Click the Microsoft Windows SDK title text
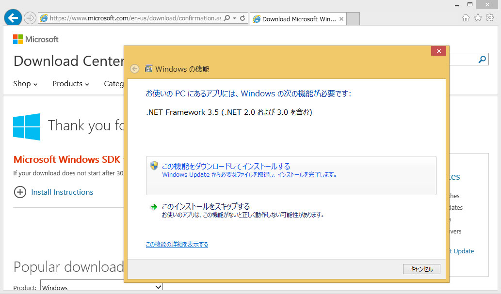This screenshot has height=294, width=501. 67,159
